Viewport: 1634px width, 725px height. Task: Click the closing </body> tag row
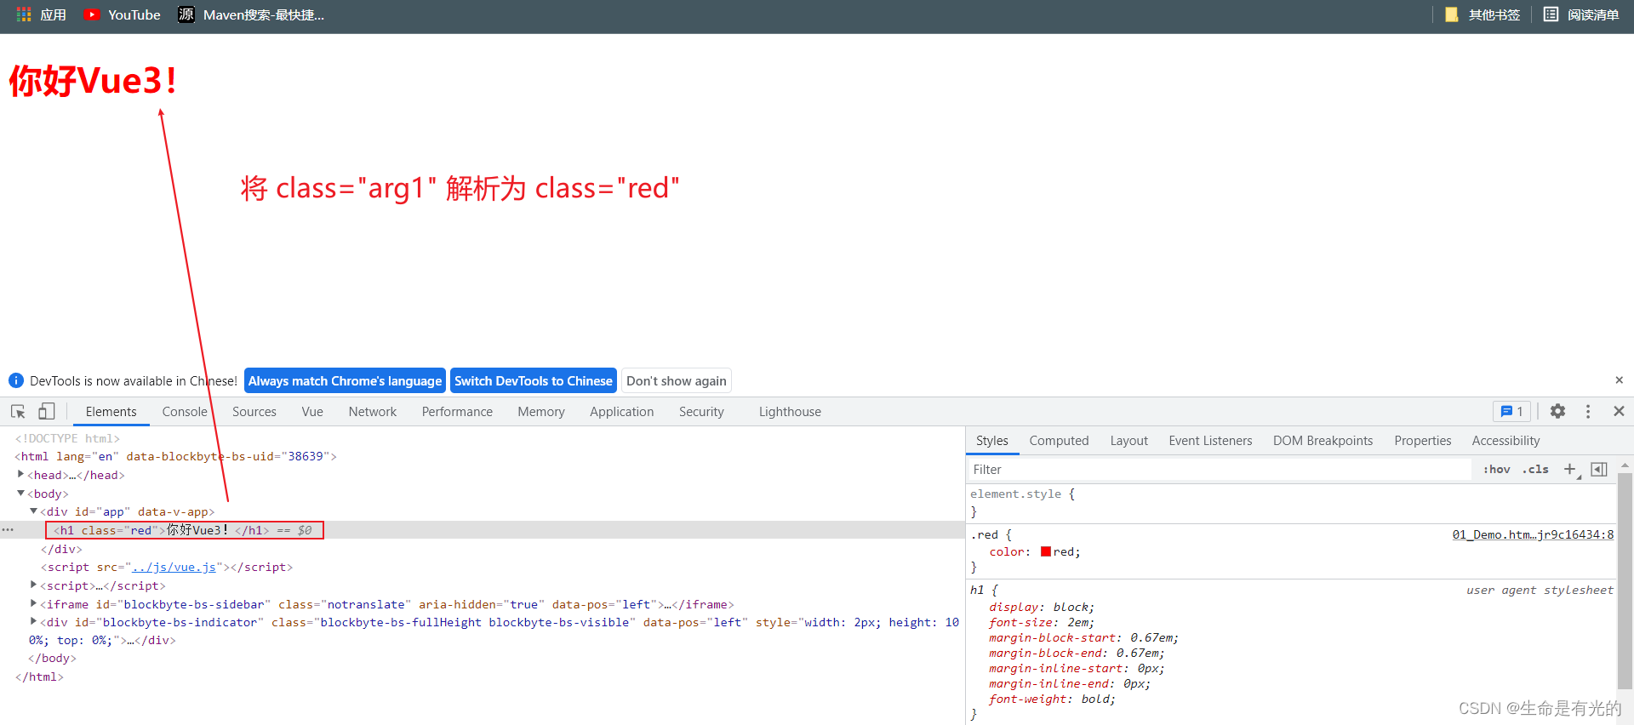[52, 658]
